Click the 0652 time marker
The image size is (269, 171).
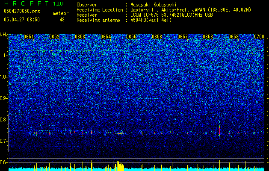[54, 37]
